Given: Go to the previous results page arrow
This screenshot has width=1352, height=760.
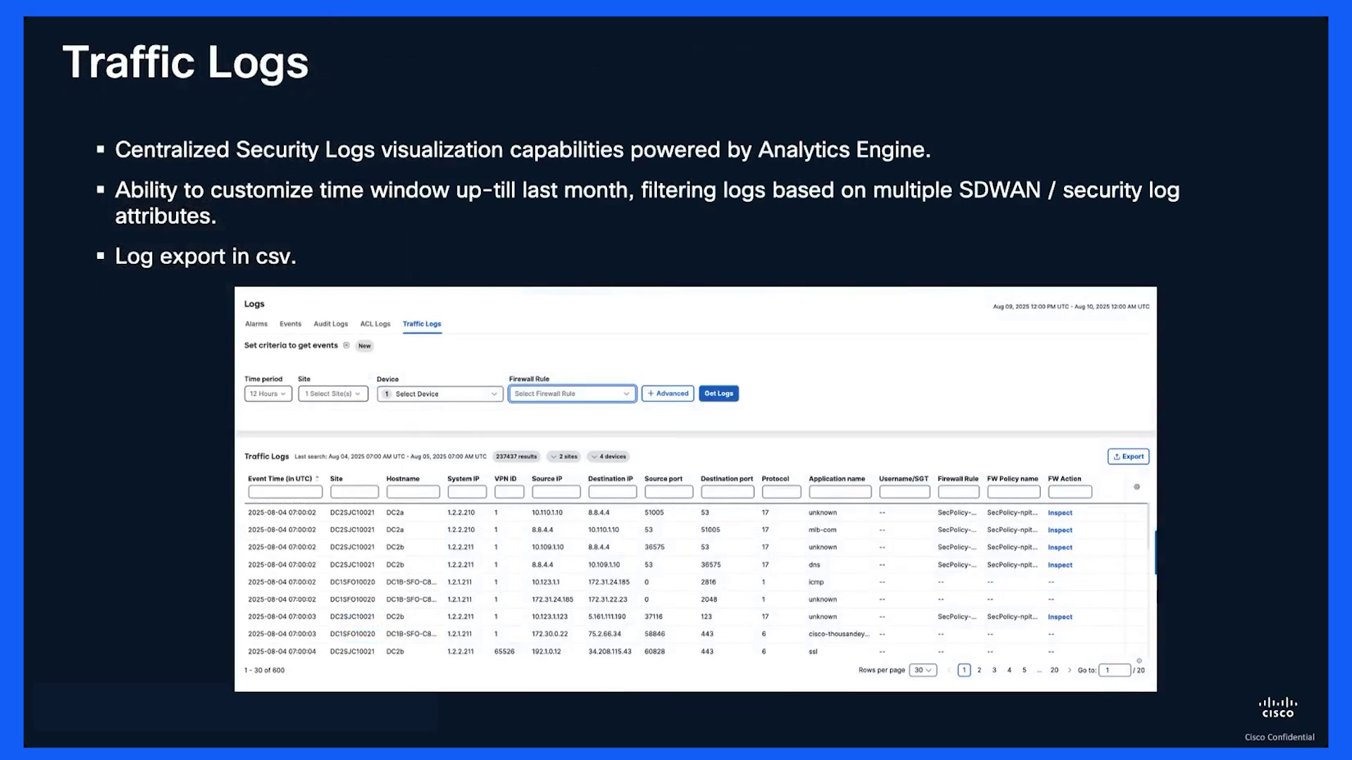Looking at the screenshot, I should tap(949, 671).
